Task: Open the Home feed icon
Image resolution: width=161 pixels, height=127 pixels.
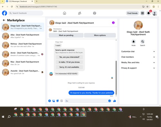Action: [x=64, y=13]
